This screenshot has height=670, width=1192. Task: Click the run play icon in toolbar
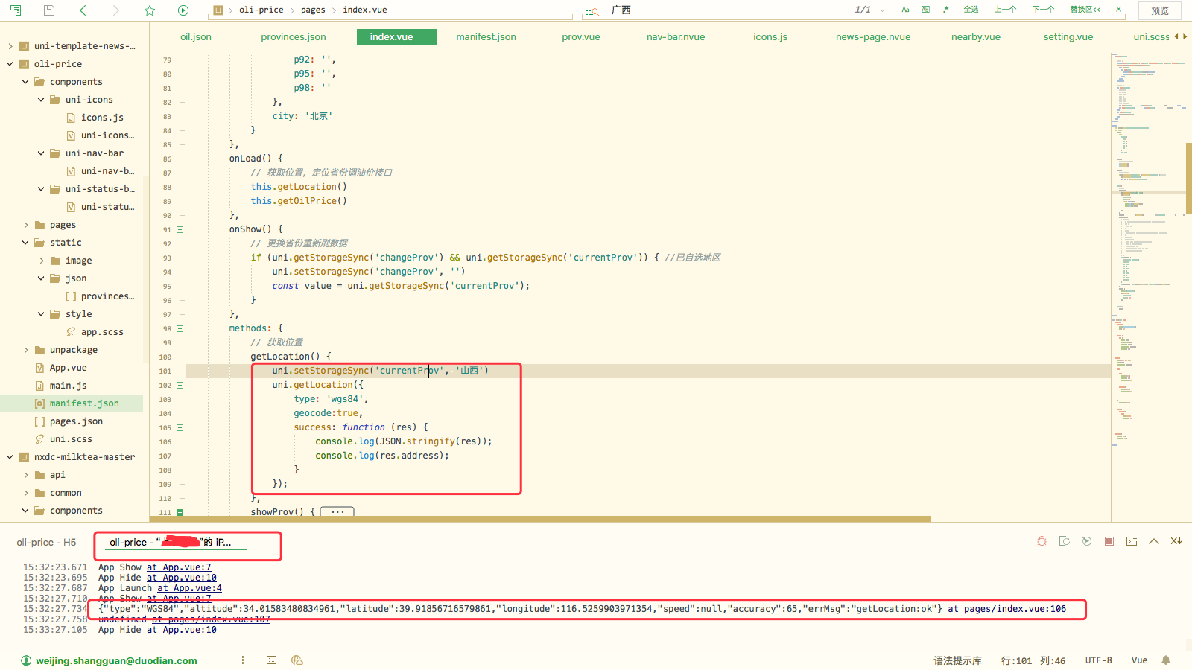pyautogui.click(x=183, y=10)
